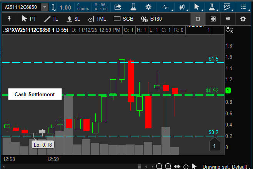Open the symbol selector dropdown arrow
The height and width of the screenshot is (169, 253).
point(45,7)
